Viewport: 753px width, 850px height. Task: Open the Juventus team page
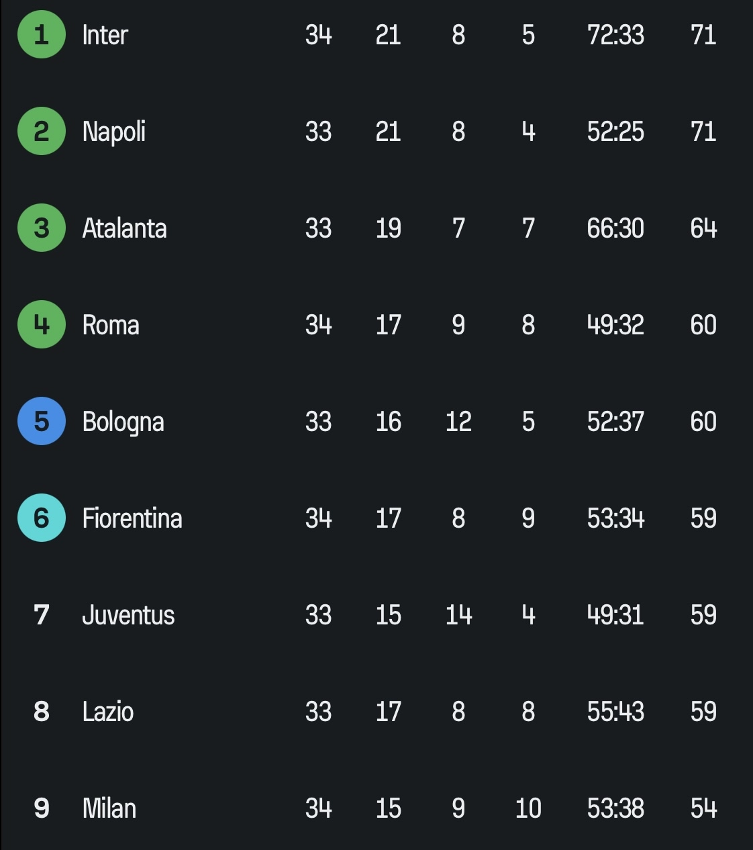point(128,615)
